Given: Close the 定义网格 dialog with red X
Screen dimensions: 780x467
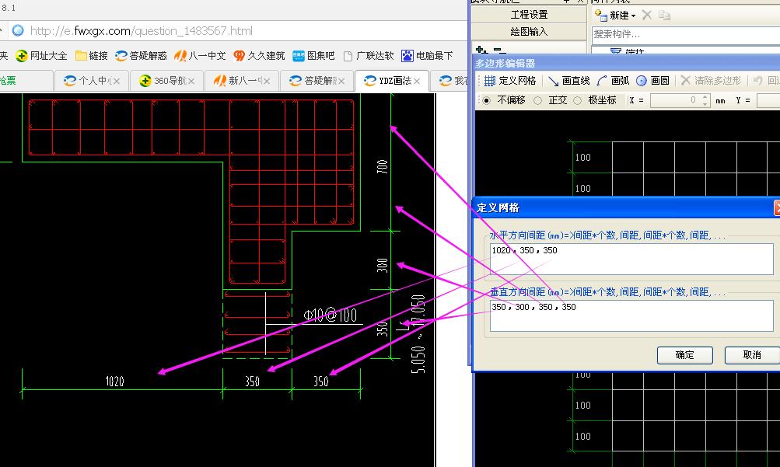Looking at the screenshot, I should (x=777, y=207).
